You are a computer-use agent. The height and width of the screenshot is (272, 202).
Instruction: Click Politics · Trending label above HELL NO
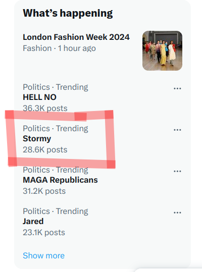click(x=56, y=87)
